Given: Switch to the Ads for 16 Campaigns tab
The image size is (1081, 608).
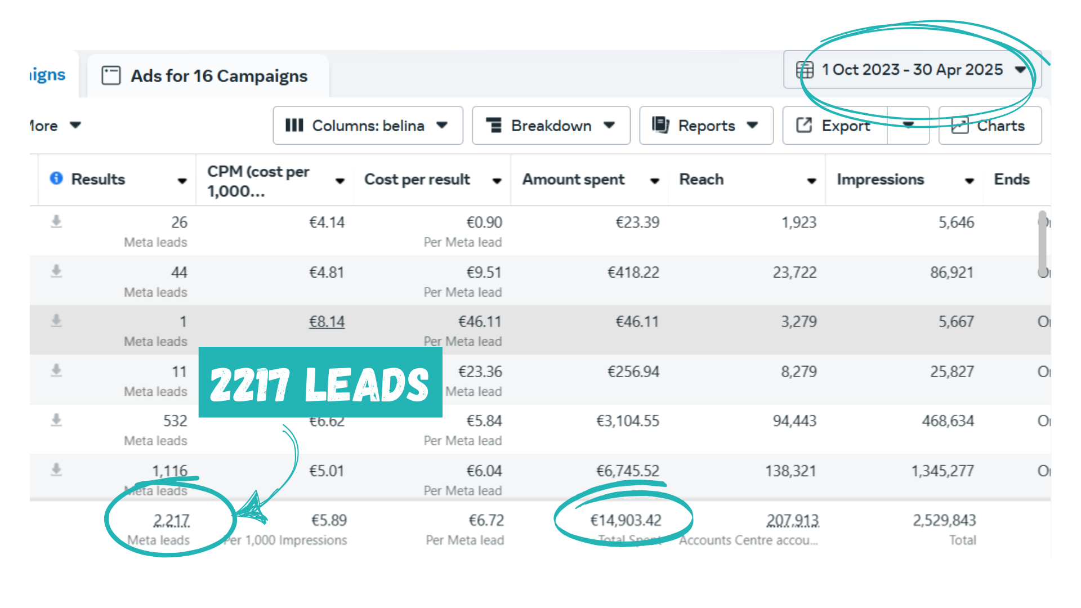Looking at the screenshot, I should coord(207,76).
